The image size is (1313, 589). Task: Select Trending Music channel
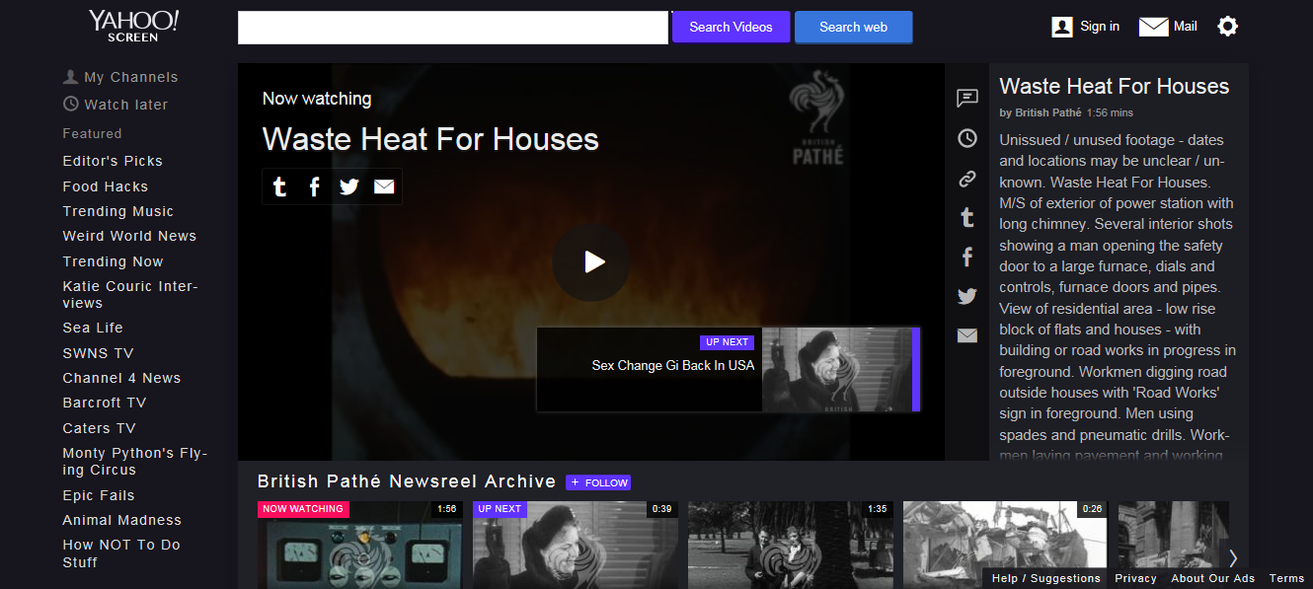pyautogui.click(x=118, y=211)
